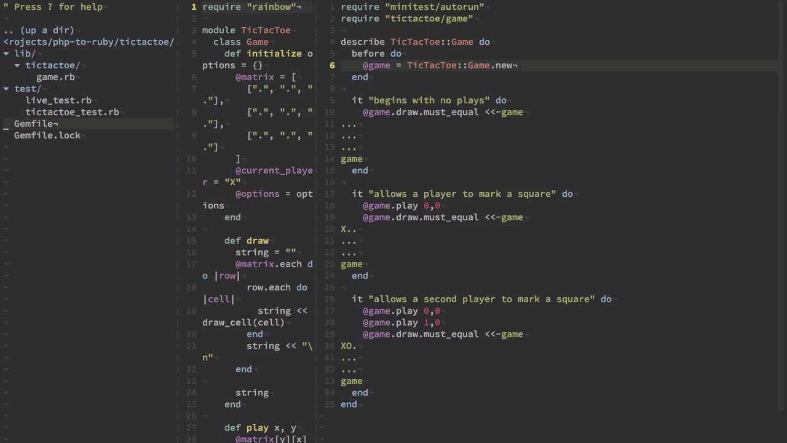Click the php-to-ruby/tictactoe/ root path
This screenshot has height=443, width=787.
click(x=89, y=42)
